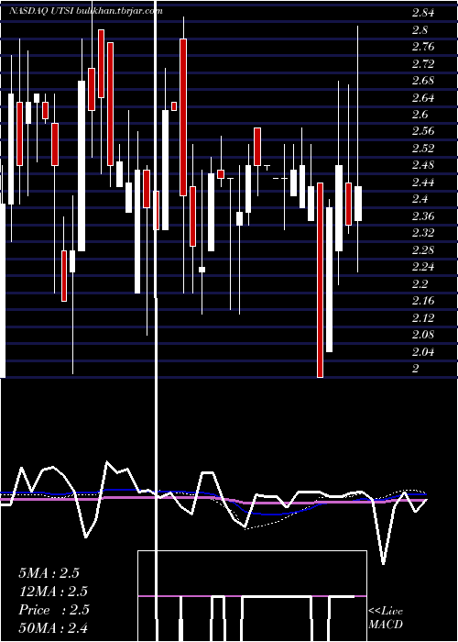Click the 2.6 price axis label
Image resolution: width=458 pixels, height=642 pixels.
(x=420, y=115)
